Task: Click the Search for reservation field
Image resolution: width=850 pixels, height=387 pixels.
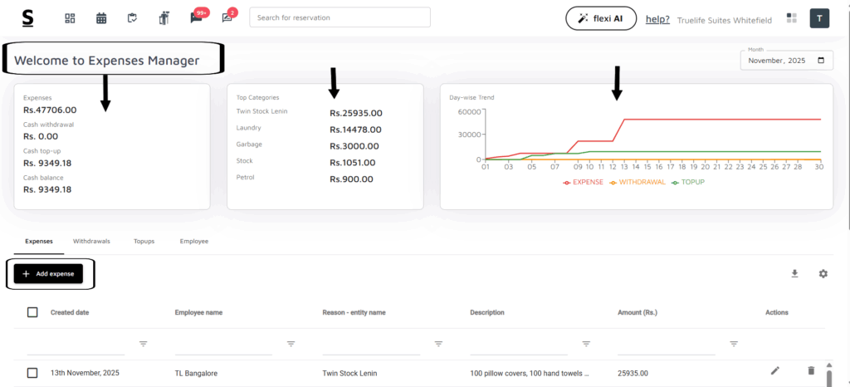Action: [x=340, y=17]
